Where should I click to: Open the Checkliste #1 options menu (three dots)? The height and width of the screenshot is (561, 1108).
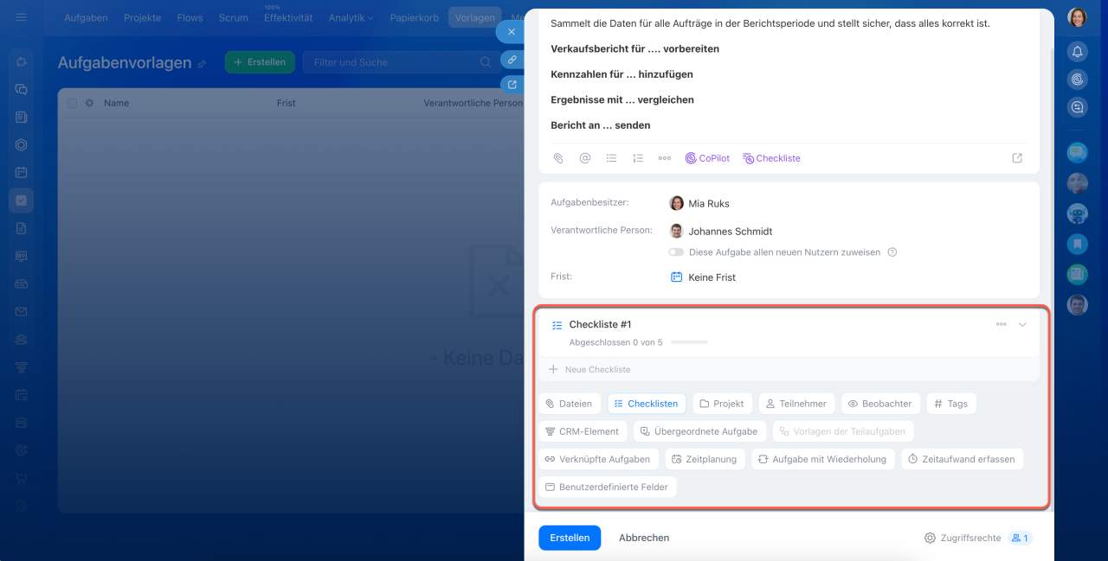(1001, 324)
